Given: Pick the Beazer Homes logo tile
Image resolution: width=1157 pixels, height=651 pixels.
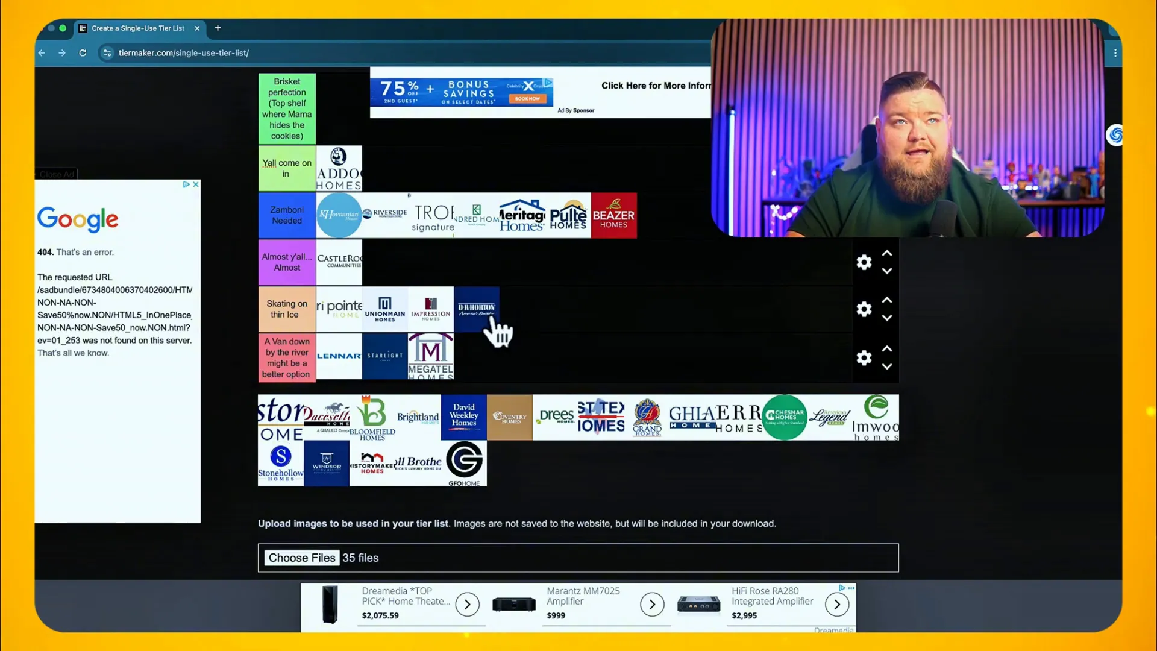Looking at the screenshot, I should (614, 215).
